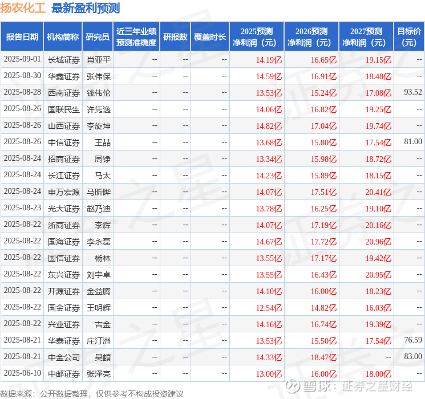The height and width of the screenshot is (399, 425).
Task: Click researcher name 刘宇卓
Action: click(99, 274)
